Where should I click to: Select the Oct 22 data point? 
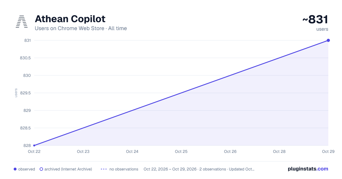34,145
